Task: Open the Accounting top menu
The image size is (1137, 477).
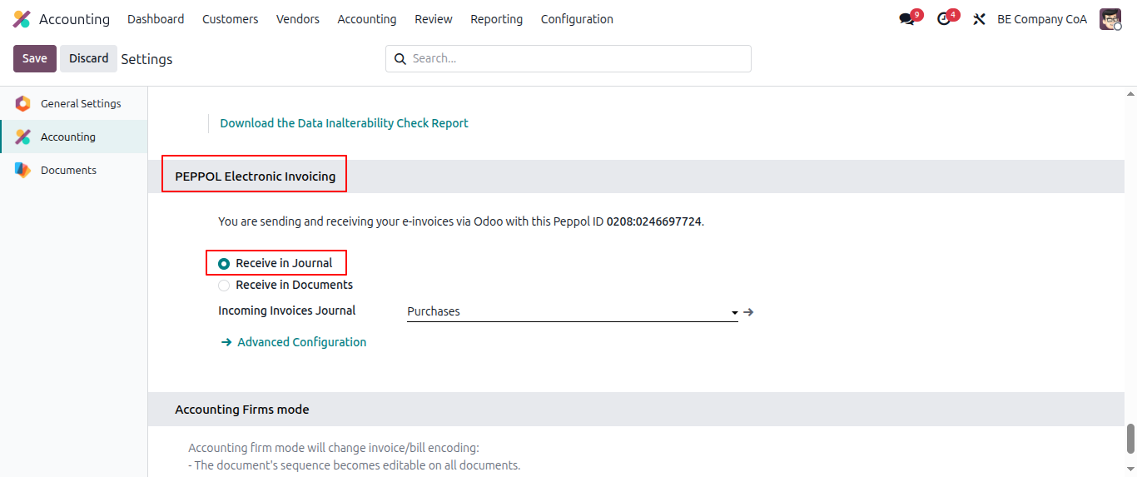Action: pos(367,19)
